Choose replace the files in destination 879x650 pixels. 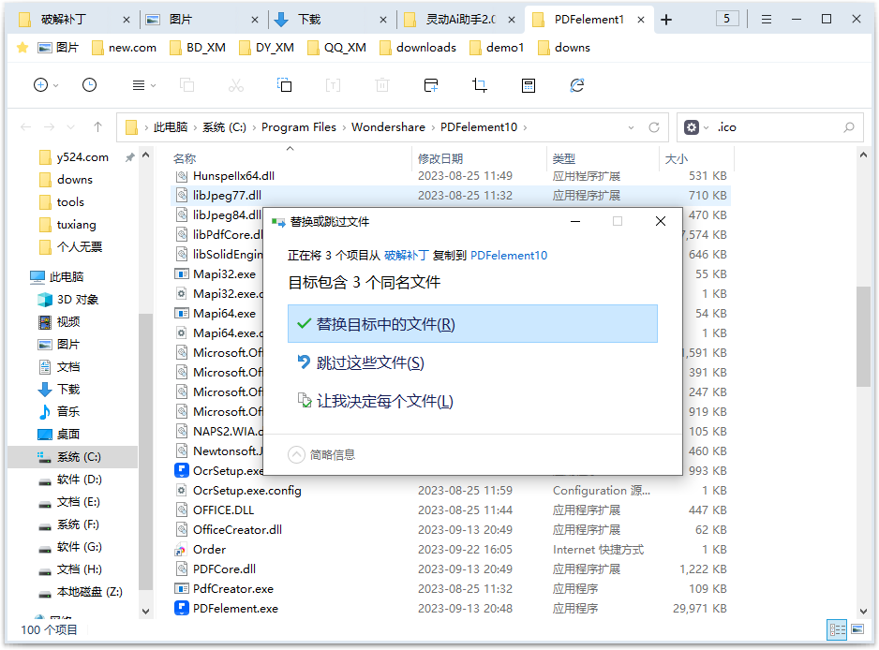(472, 324)
